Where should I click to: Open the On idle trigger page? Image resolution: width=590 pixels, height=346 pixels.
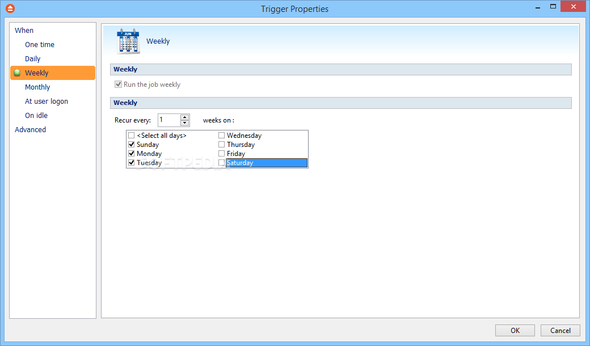36,116
